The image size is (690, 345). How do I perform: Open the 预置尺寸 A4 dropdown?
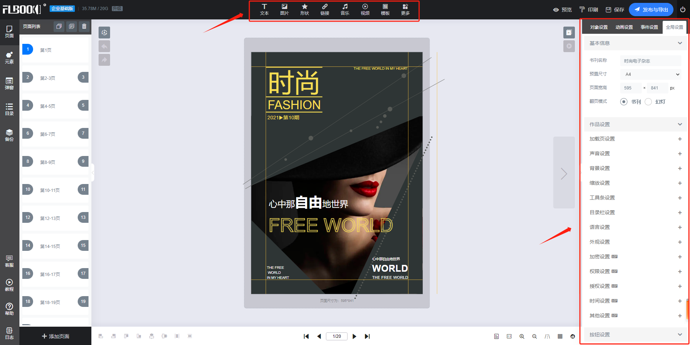(x=650, y=74)
